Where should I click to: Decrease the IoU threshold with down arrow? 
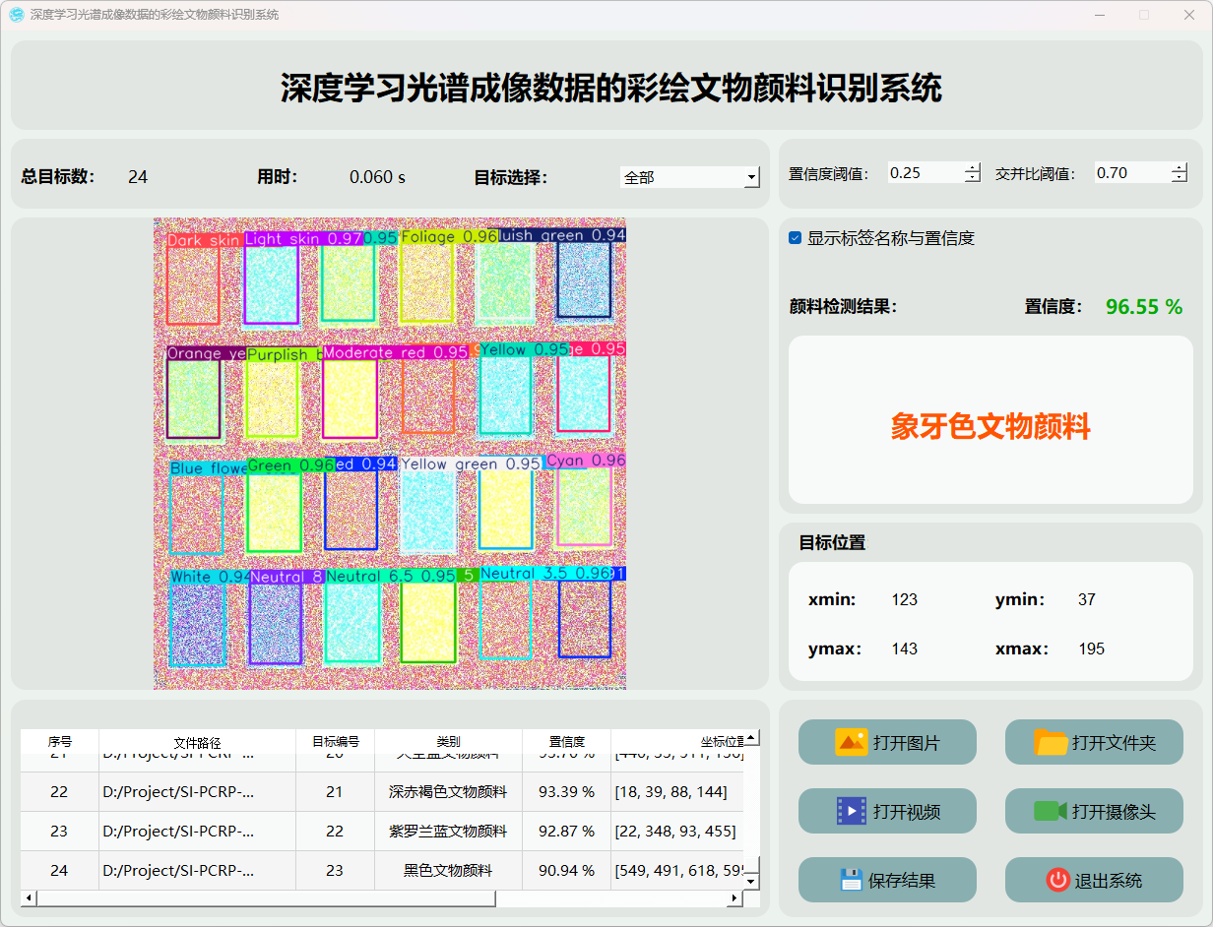pyautogui.click(x=1179, y=178)
